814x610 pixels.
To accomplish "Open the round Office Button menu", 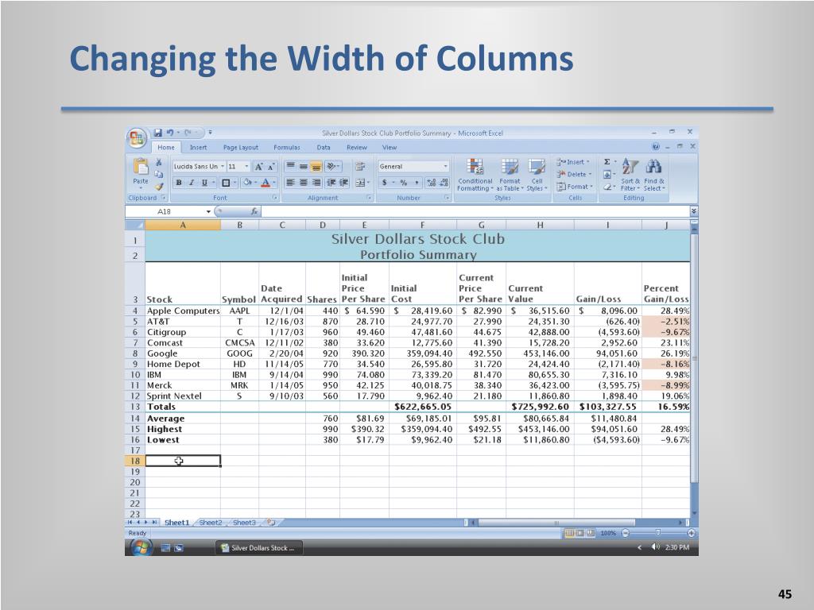I will point(137,138).
